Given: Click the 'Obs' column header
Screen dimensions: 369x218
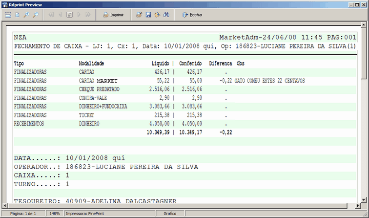Looking at the screenshot, I should (x=241, y=64).
